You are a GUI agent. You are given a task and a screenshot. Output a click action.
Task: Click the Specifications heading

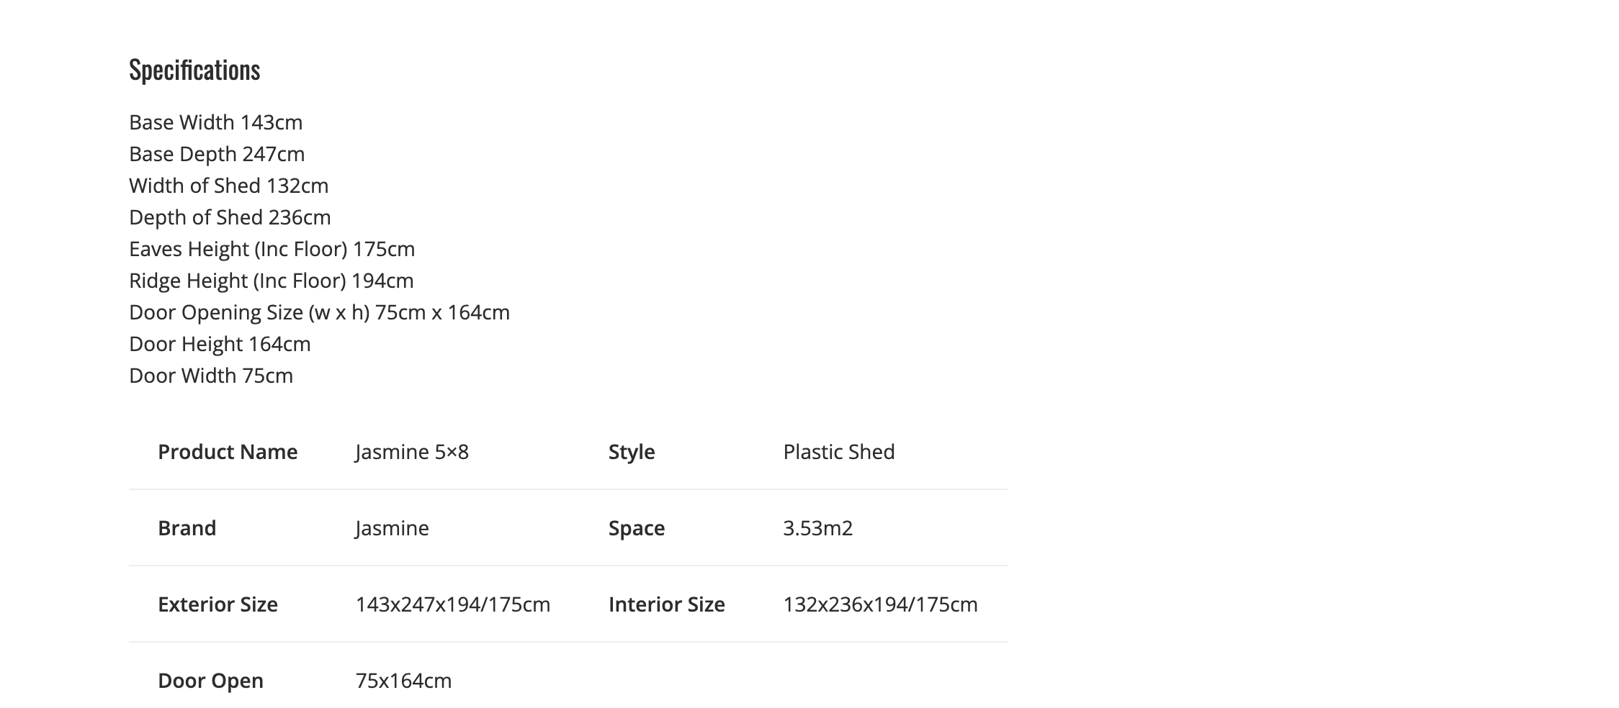tap(194, 70)
